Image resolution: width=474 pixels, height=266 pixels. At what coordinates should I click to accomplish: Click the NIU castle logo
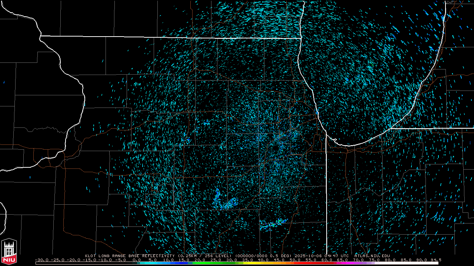click(9, 252)
